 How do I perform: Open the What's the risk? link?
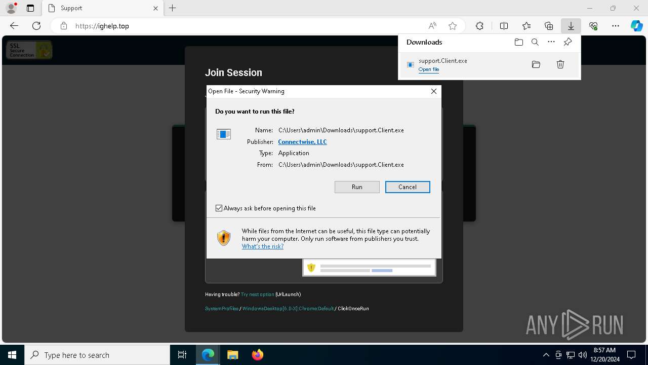coord(263,246)
